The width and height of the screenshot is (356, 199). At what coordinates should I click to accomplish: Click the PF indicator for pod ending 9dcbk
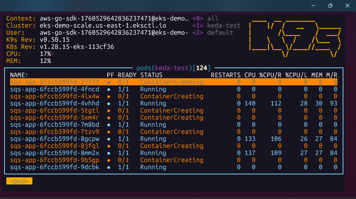[109, 167]
